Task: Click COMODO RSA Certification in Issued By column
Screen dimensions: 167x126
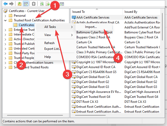Action: tap(142, 57)
